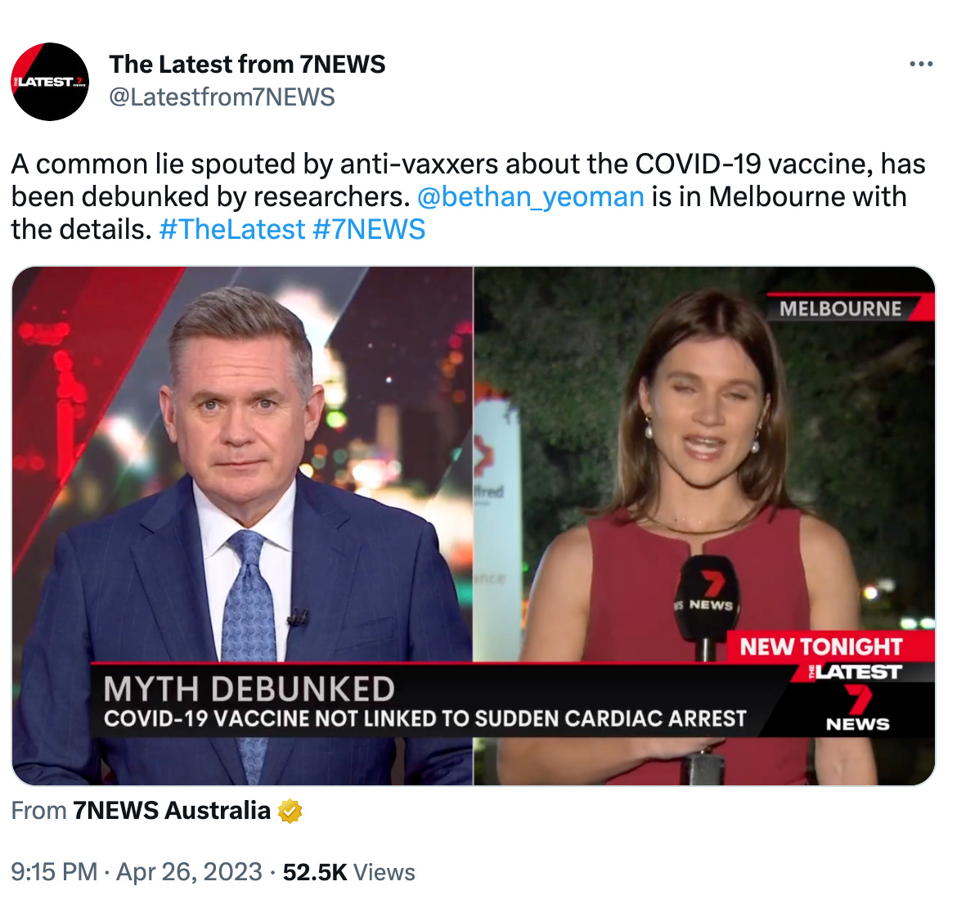The height and width of the screenshot is (913, 957).
Task: Click the 52.5K Views count
Action: pos(348,872)
